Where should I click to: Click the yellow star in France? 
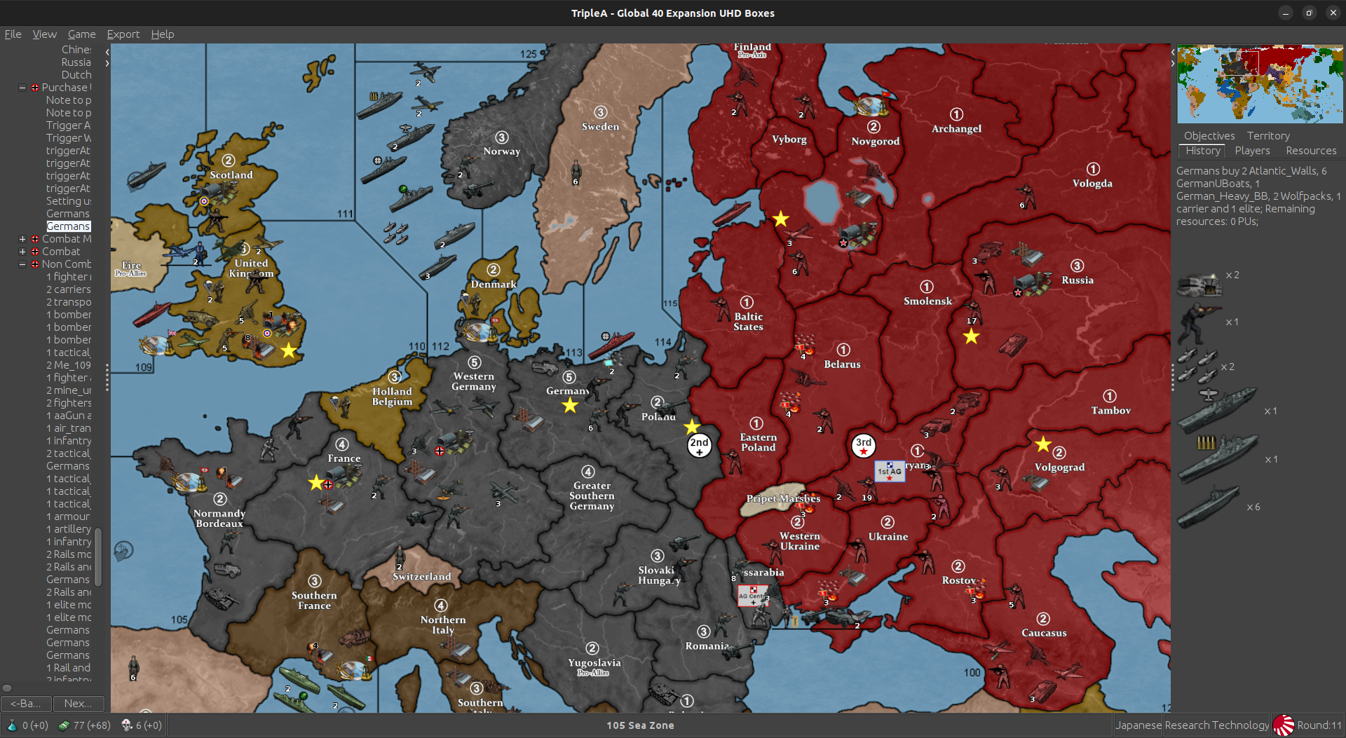pyautogui.click(x=316, y=482)
